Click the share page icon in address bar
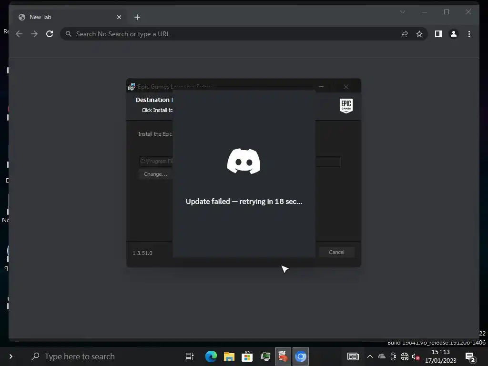This screenshot has width=488, height=366. click(x=404, y=34)
